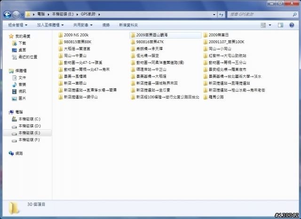Viewport: 301px width, 219px height.
Task: Select the 新店捷運→頭城縣界來回 folder
Action: pos(154,83)
